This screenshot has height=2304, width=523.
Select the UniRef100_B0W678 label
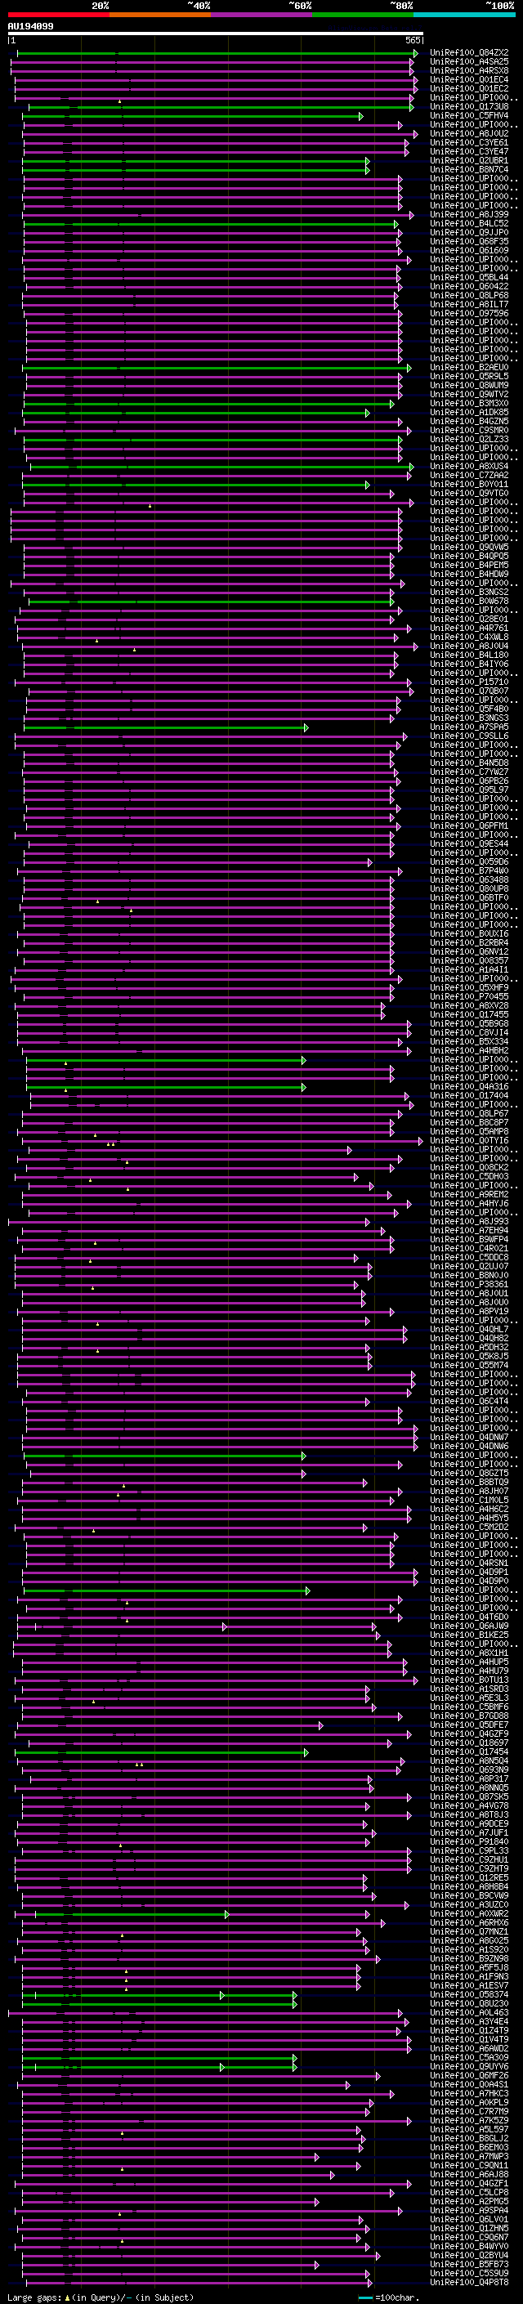469,601
